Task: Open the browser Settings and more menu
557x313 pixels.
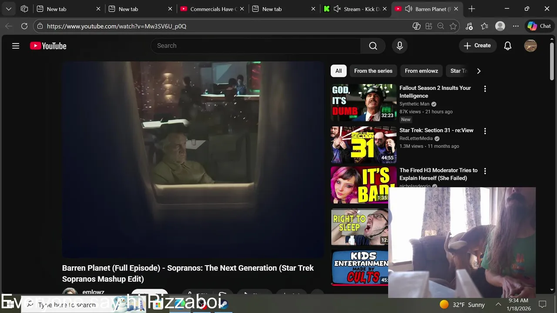Action: 516,26
